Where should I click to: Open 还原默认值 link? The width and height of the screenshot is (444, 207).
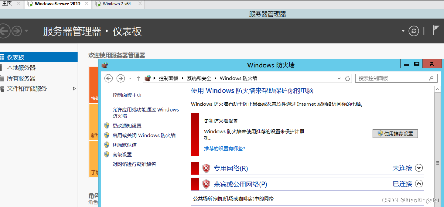125,145
